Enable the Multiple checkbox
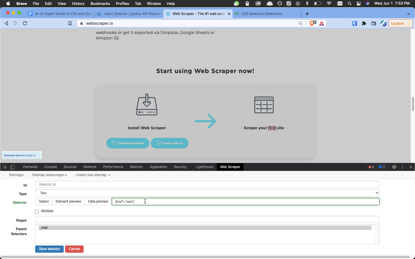Screen dimensions: 415x259 tap(37, 212)
